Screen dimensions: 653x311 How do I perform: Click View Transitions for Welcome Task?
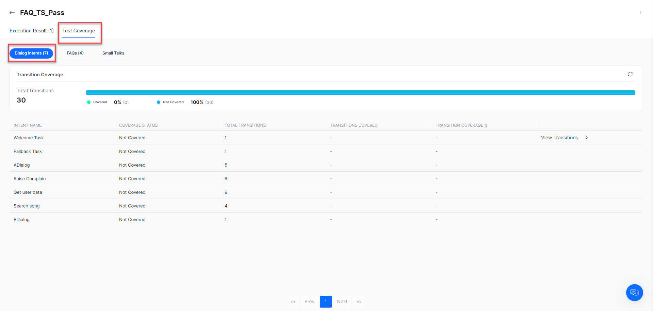click(x=559, y=138)
